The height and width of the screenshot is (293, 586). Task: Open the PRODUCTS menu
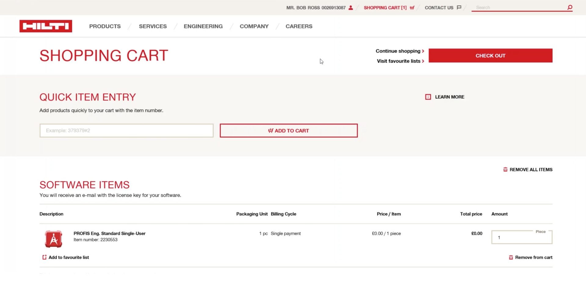pos(105,26)
